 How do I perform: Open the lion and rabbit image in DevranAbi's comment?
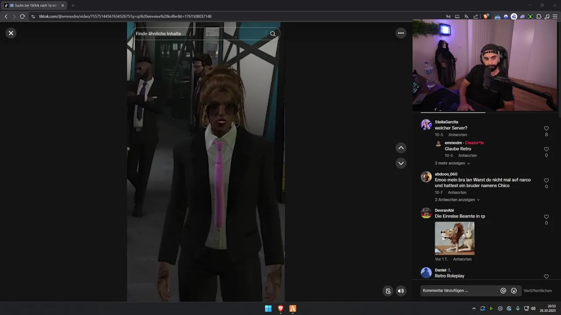pyautogui.click(x=454, y=238)
